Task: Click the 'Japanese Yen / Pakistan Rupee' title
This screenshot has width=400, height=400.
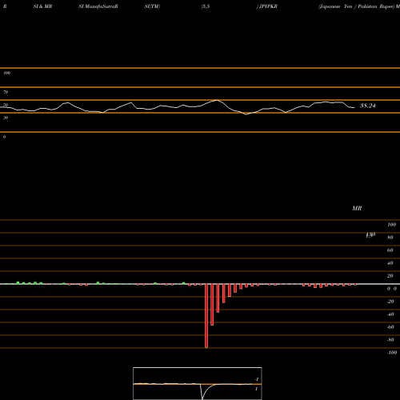Action: click(x=357, y=6)
